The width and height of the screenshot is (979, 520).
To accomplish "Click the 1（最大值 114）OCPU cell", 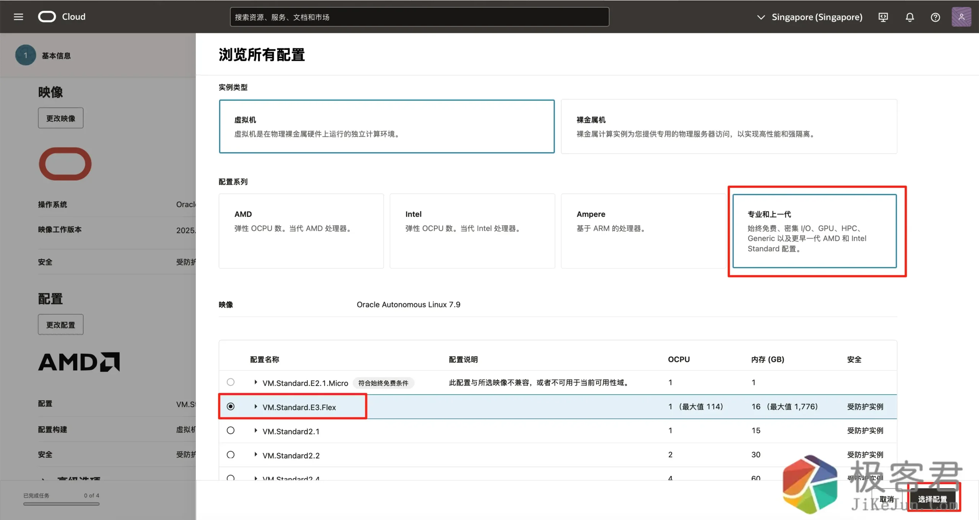I will 696,407.
